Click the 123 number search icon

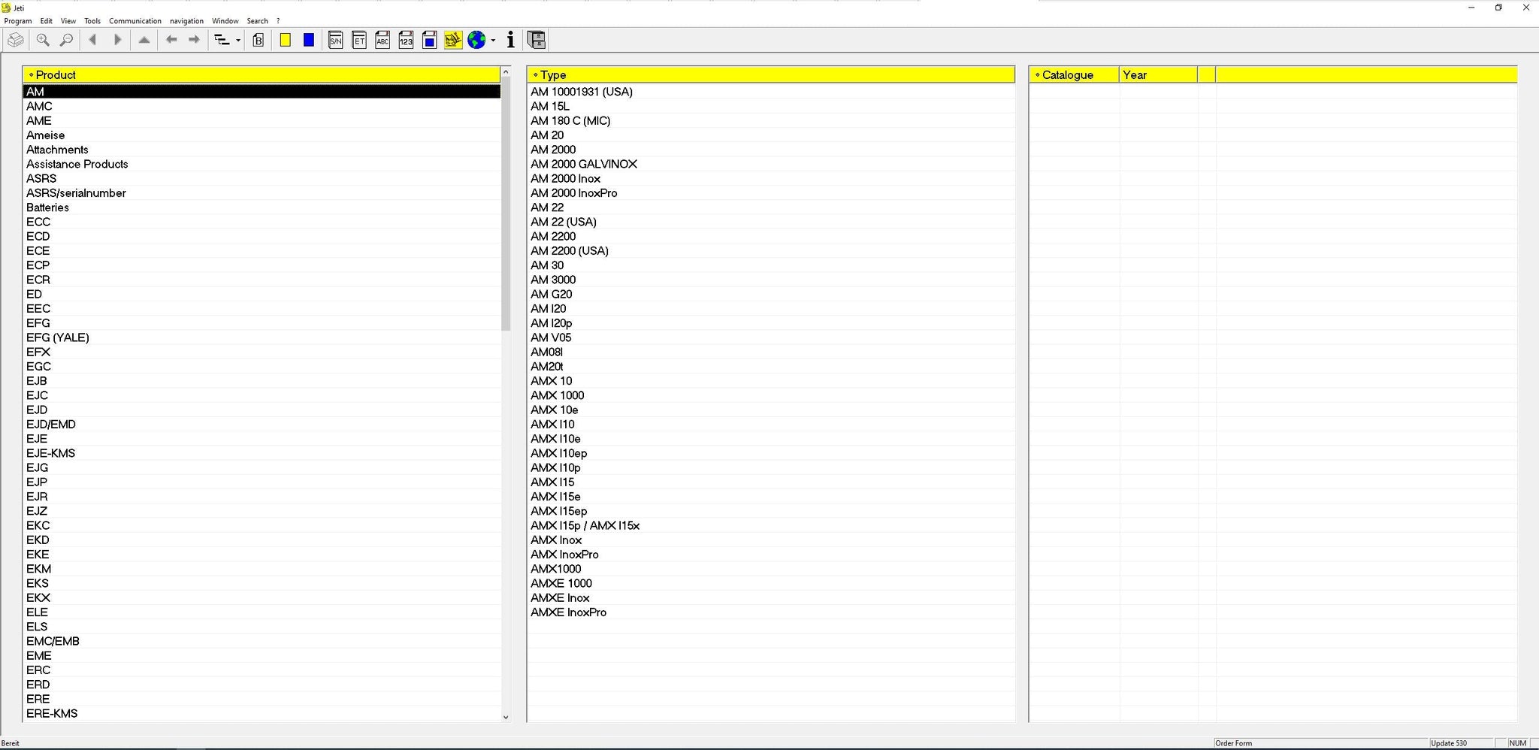(x=406, y=41)
